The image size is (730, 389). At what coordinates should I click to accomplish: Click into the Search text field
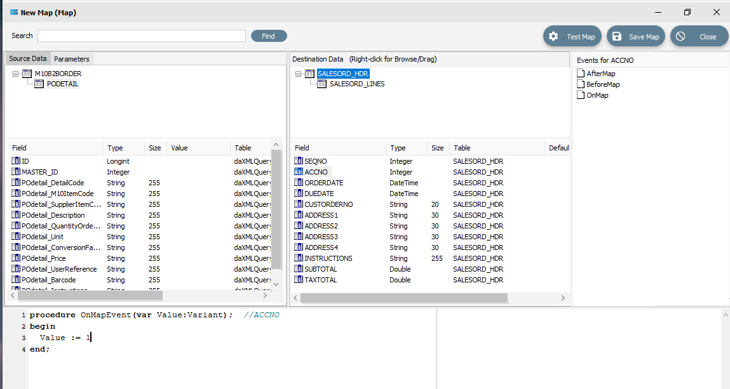[x=142, y=36]
